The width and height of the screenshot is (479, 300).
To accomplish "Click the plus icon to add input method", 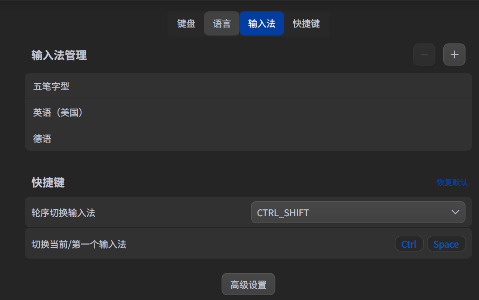I will (454, 55).
